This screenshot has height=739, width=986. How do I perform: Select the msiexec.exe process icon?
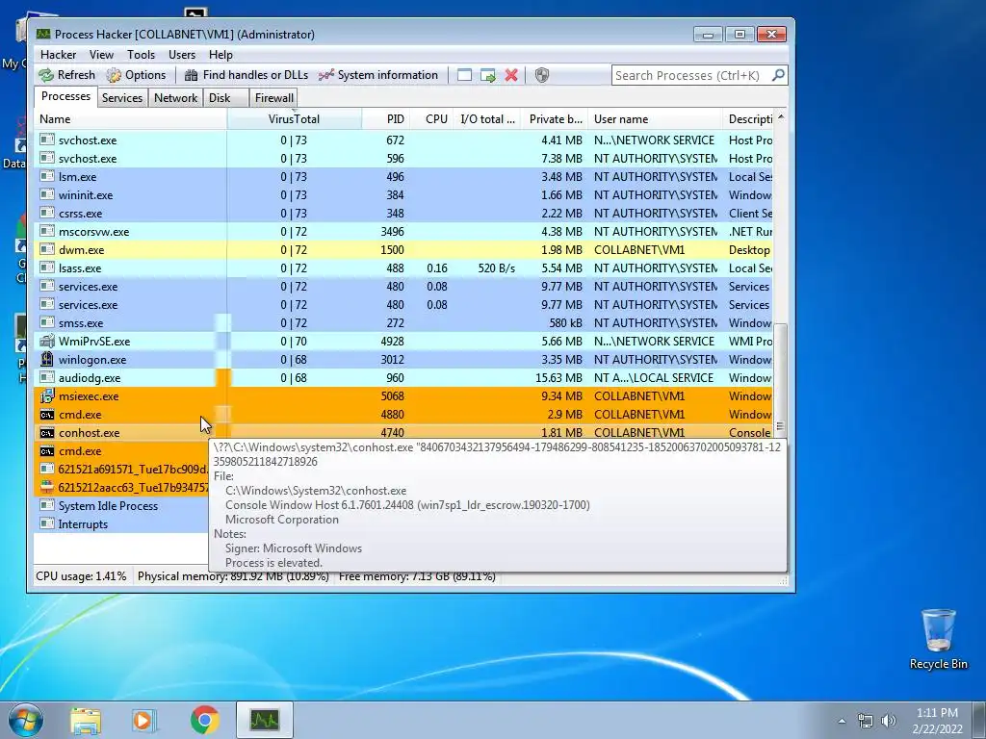46,395
